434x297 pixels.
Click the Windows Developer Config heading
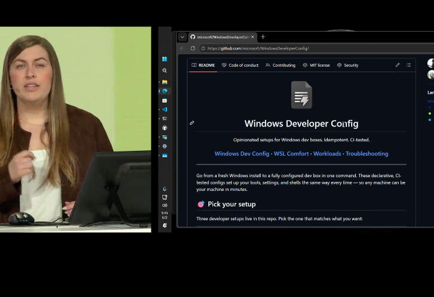301,123
